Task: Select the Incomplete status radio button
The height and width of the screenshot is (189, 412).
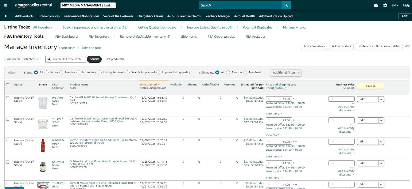Action: (78, 72)
